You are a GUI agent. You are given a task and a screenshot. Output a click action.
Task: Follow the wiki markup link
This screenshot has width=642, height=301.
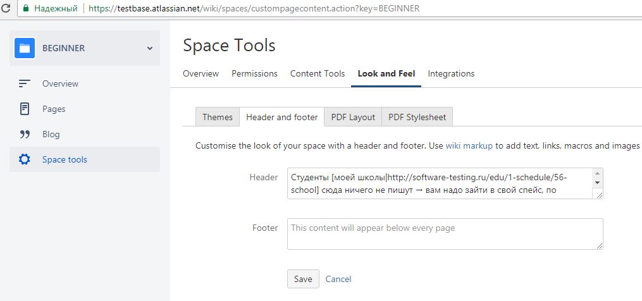coord(469,146)
